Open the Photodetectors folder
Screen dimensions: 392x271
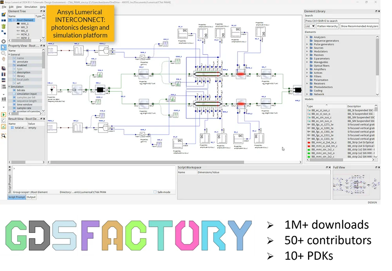pyautogui.click(x=323, y=87)
